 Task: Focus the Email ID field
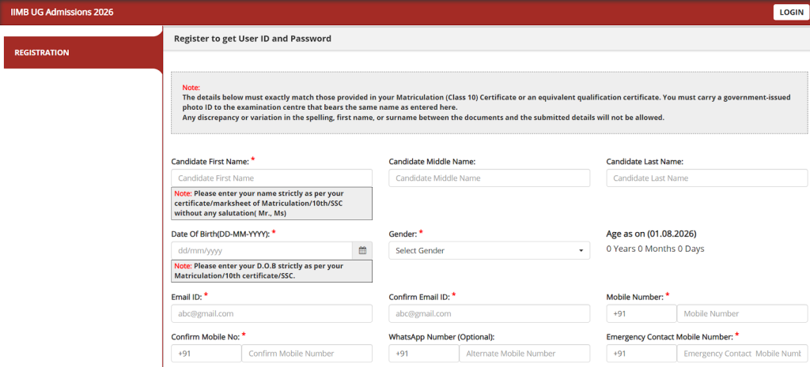point(271,313)
